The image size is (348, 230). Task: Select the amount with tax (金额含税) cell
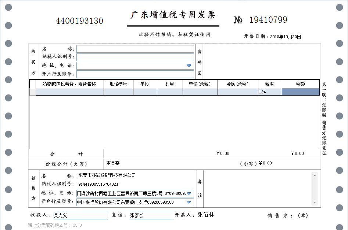(x=238, y=92)
